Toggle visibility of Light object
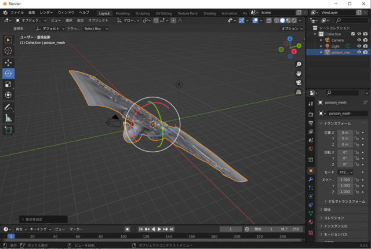This screenshot has height=249, width=371. (359, 46)
